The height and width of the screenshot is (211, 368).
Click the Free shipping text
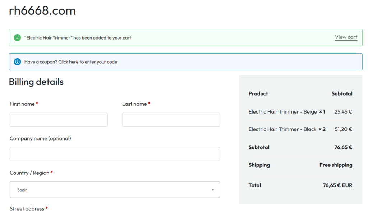(x=336, y=165)
